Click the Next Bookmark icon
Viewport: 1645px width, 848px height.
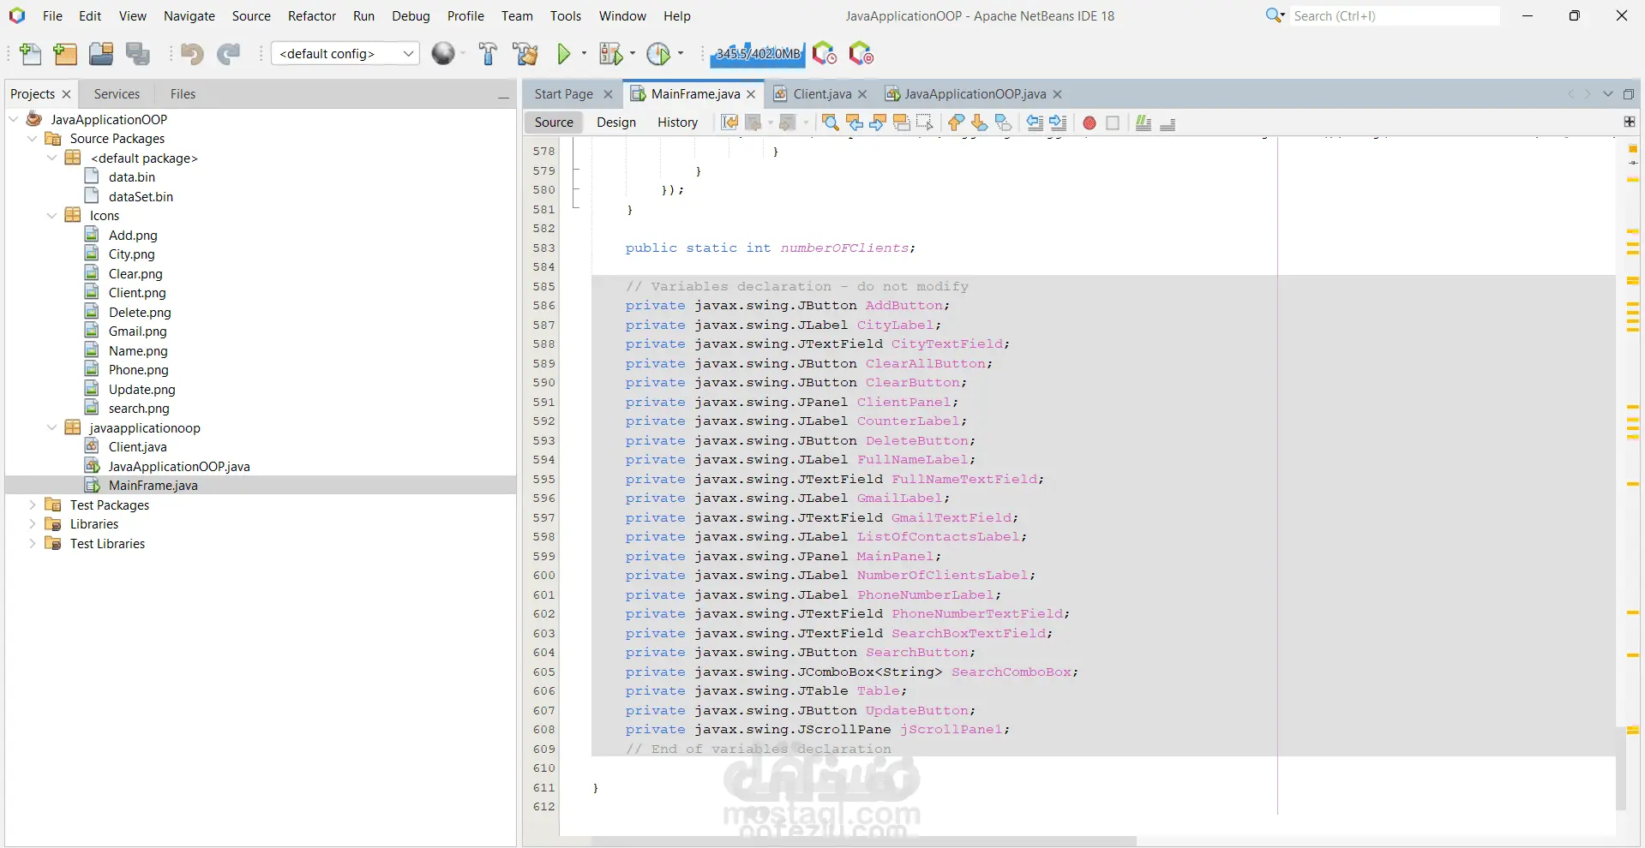point(979,122)
